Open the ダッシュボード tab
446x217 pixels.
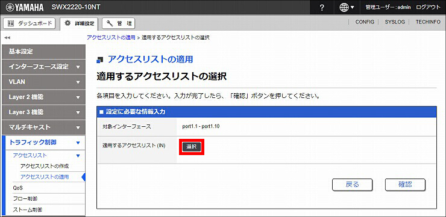pos(29,23)
